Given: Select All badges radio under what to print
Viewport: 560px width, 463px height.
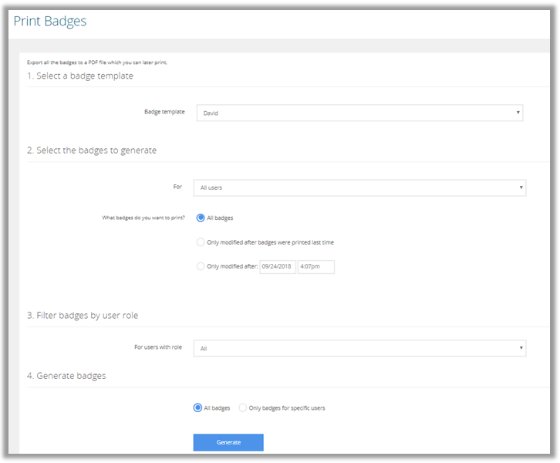Looking at the screenshot, I should coord(201,218).
